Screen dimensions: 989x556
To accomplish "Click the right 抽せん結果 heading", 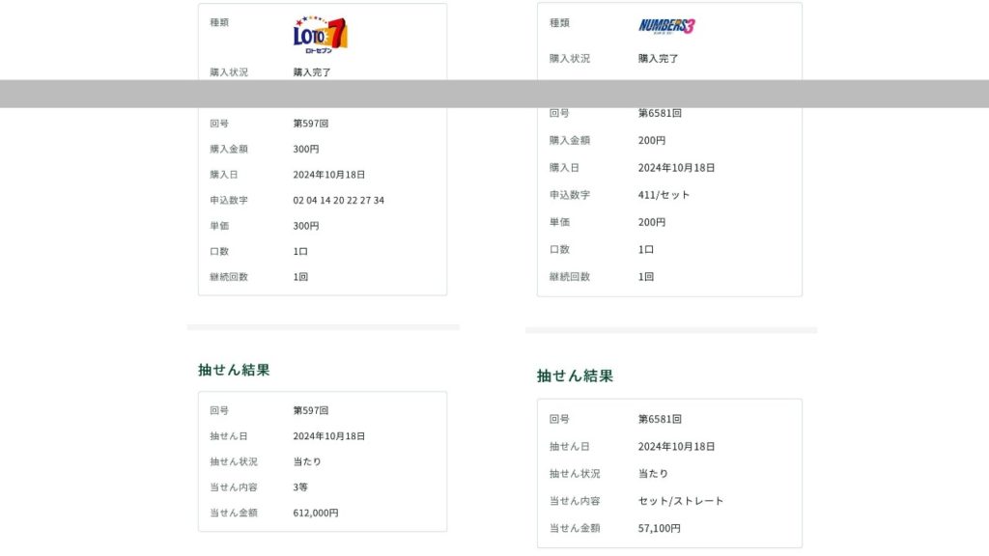I will pyautogui.click(x=575, y=375).
